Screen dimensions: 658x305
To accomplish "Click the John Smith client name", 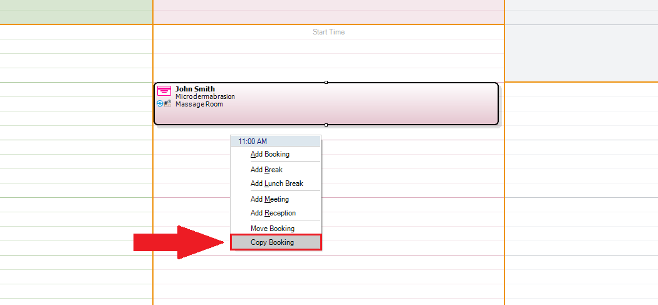I will pos(195,89).
